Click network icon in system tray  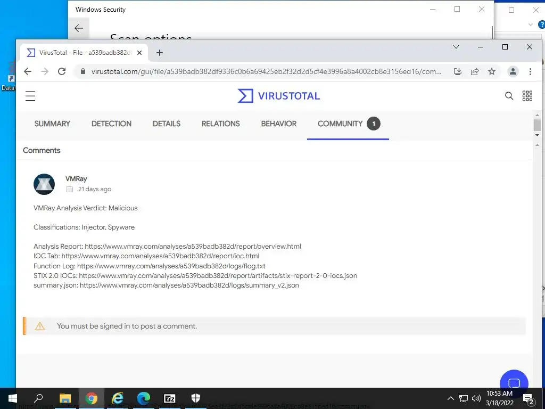pos(464,398)
